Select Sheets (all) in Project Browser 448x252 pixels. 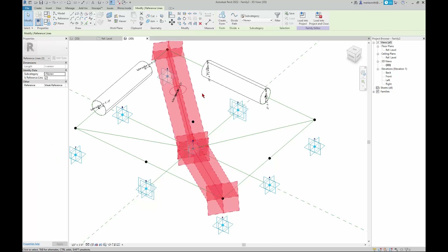[386, 88]
